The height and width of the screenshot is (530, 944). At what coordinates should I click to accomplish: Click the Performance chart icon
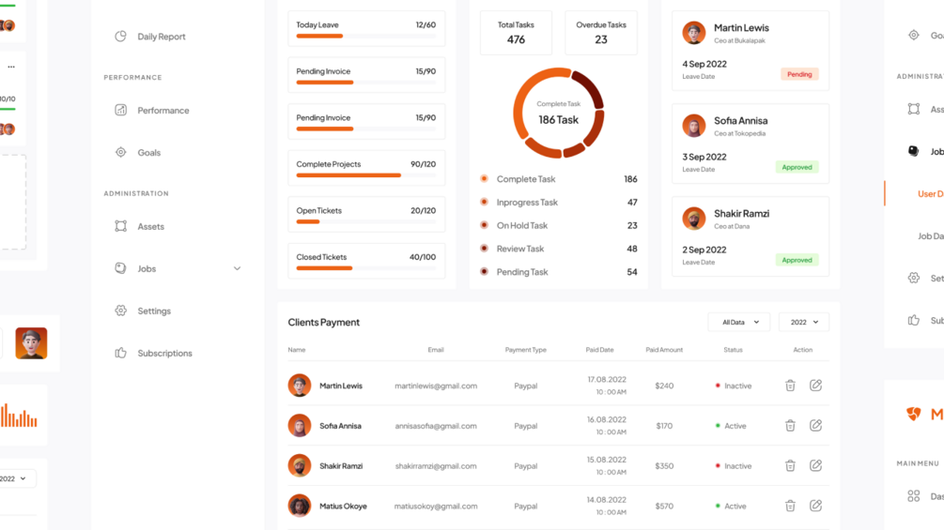pyautogui.click(x=120, y=110)
